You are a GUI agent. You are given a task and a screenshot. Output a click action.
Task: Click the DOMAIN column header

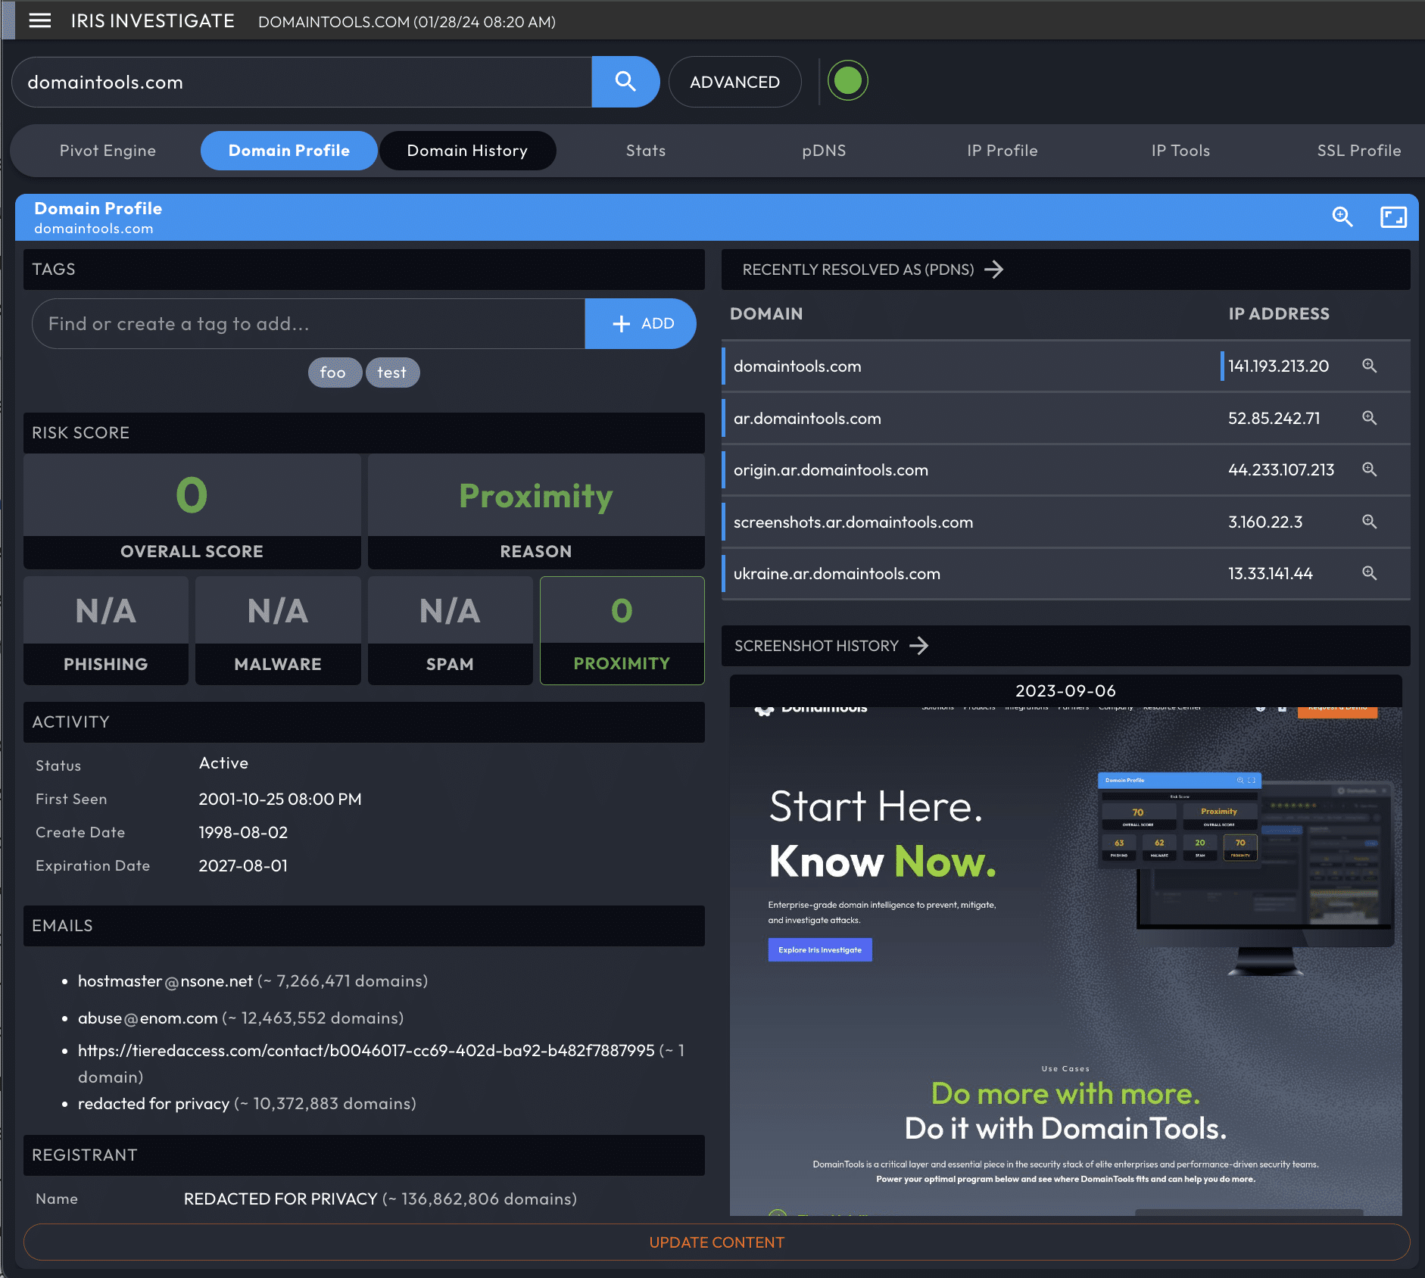pos(766,313)
